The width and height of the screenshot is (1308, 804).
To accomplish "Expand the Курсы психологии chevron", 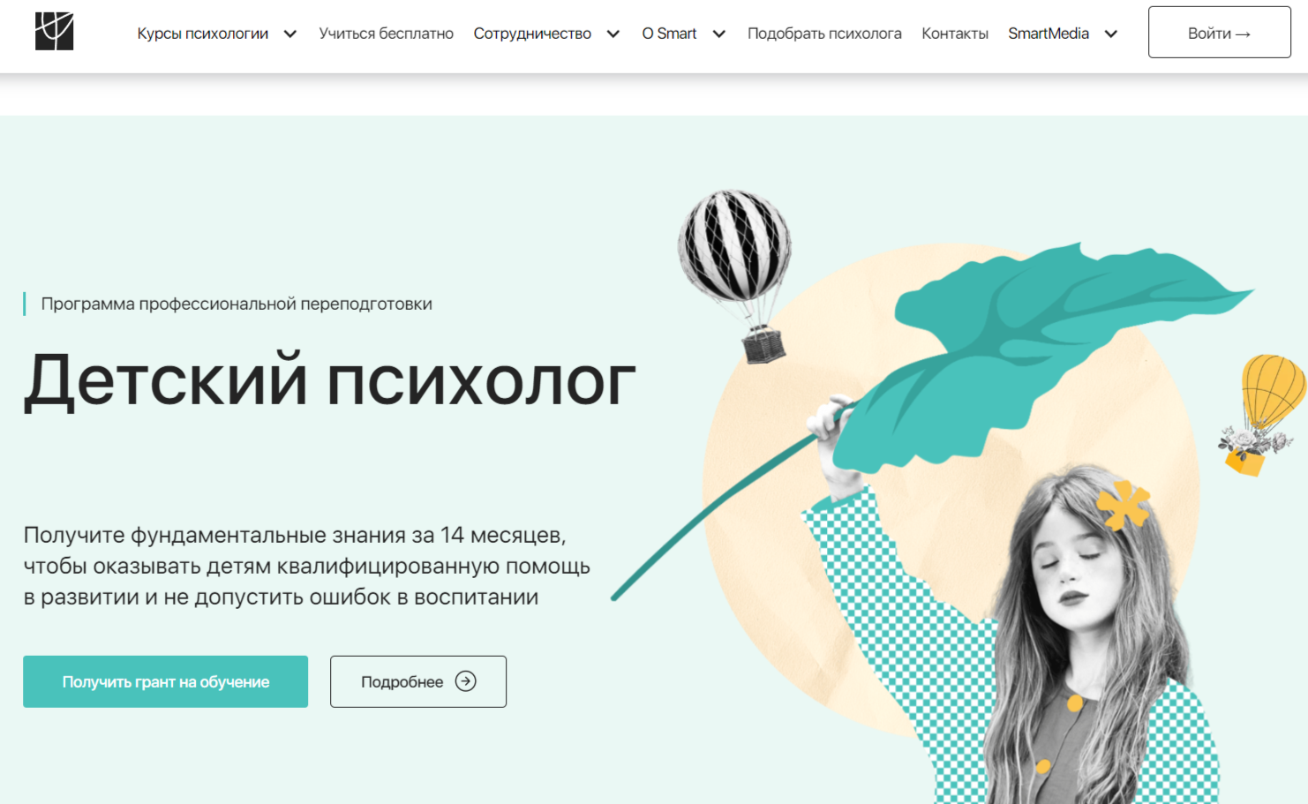I will (x=290, y=34).
